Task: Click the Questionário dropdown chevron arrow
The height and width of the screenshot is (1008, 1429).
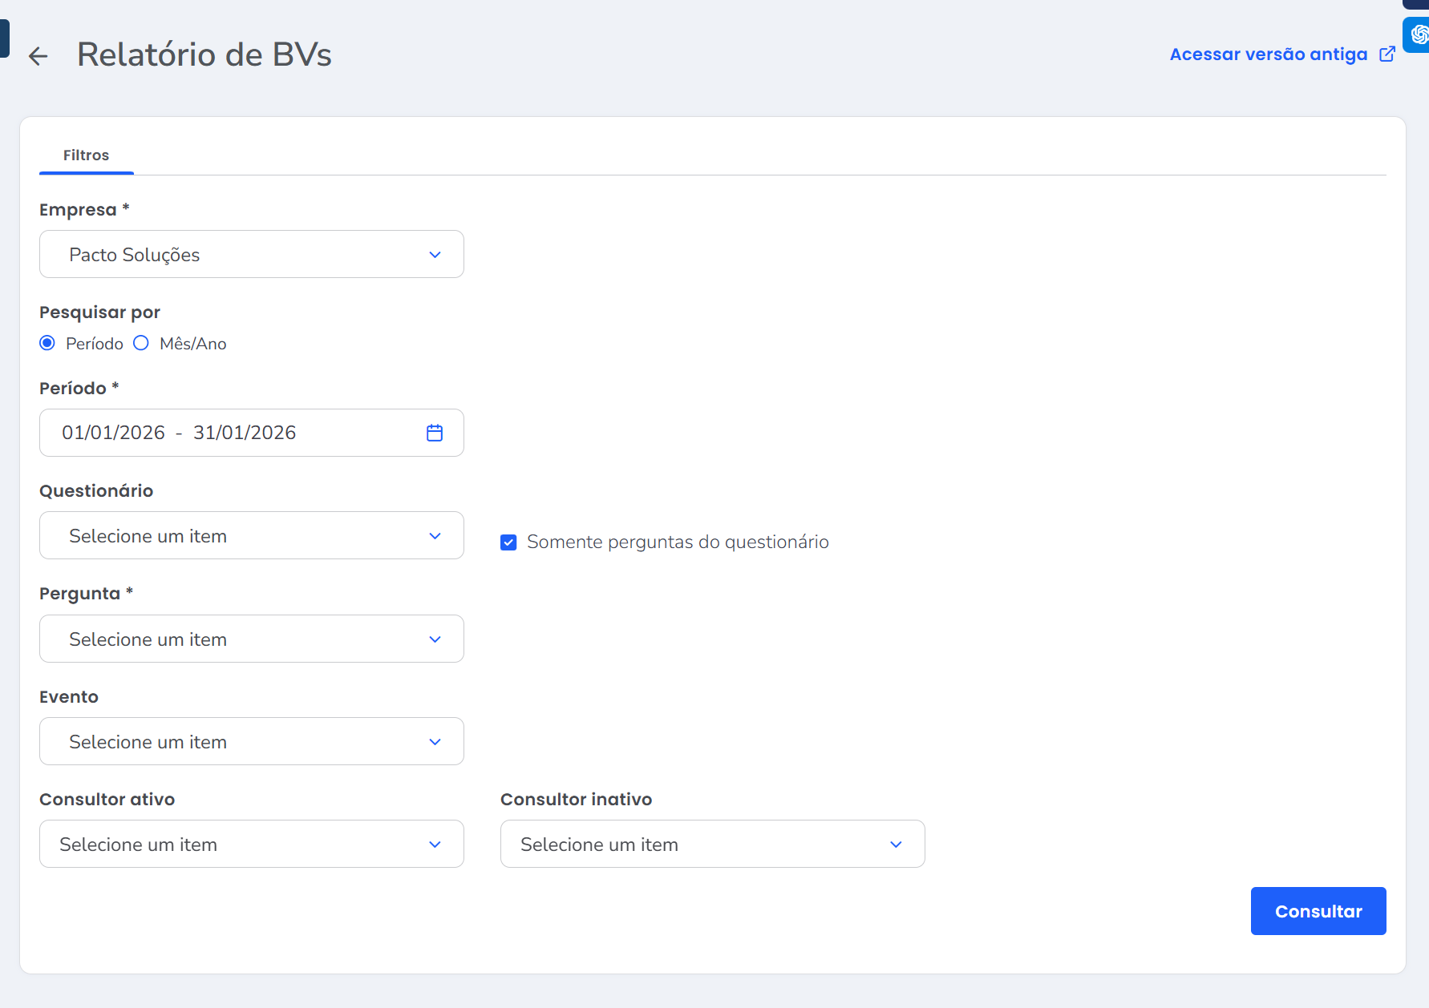Action: click(435, 536)
